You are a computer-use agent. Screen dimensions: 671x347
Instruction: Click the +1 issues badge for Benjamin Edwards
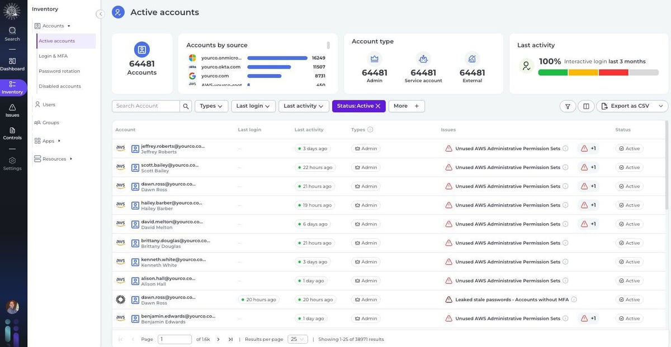[x=588, y=319]
